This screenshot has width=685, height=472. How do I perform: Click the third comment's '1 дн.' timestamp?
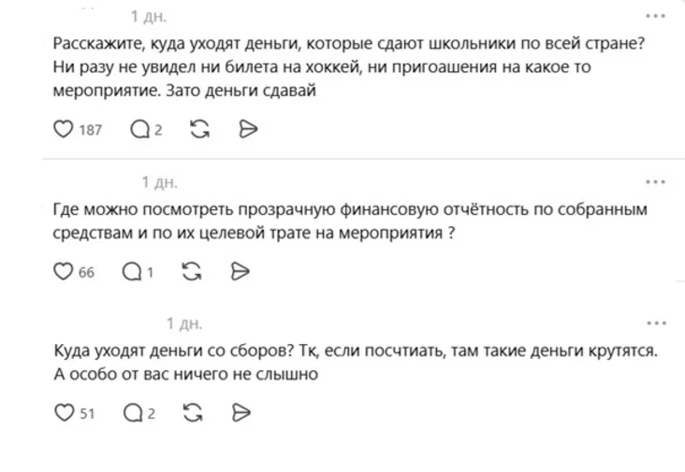(x=183, y=323)
